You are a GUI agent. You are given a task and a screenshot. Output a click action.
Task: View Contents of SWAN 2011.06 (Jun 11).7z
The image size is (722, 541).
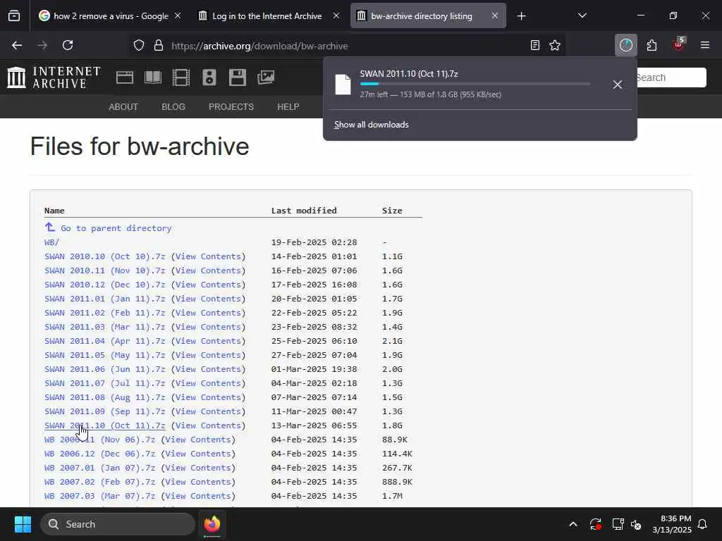pyautogui.click(x=208, y=369)
